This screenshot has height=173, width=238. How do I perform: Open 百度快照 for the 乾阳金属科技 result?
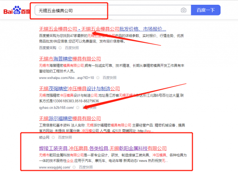pos(86,167)
